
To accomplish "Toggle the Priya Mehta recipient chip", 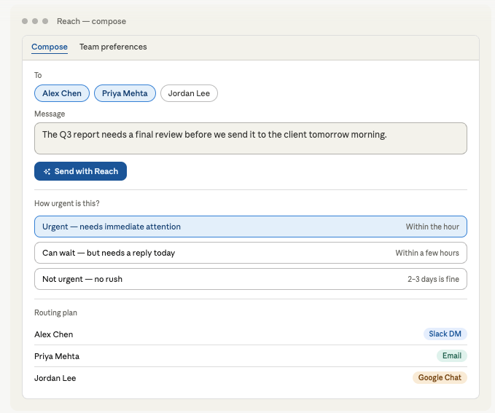I will [125, 93].
